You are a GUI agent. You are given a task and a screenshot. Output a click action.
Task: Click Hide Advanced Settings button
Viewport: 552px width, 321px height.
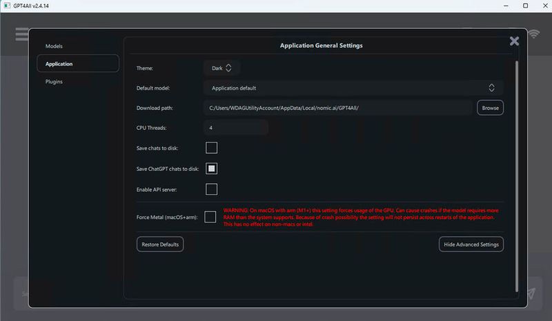pos(471,245)
